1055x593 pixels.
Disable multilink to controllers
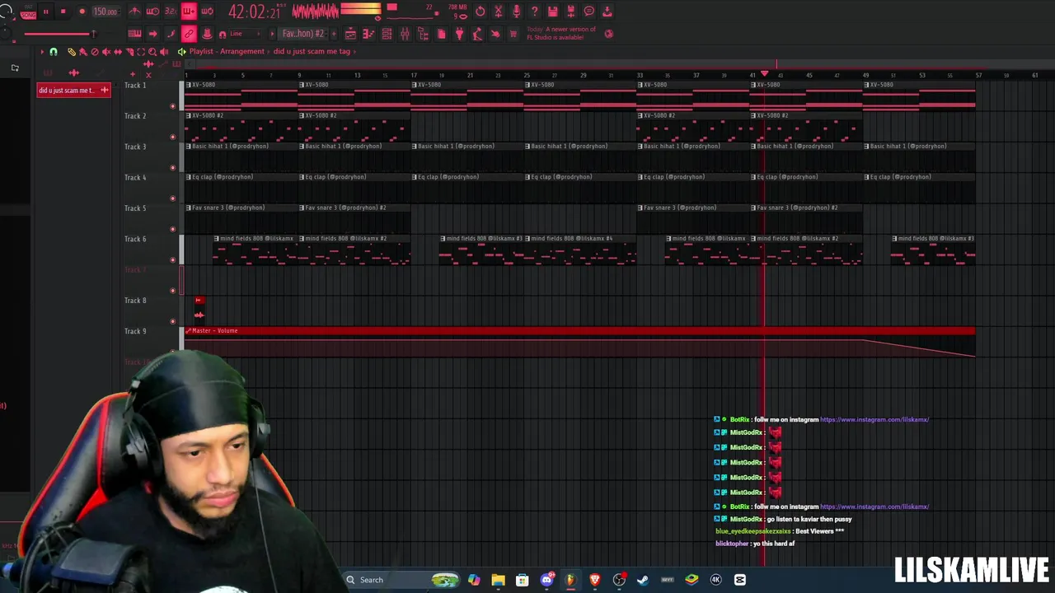[x=189, y=34]
